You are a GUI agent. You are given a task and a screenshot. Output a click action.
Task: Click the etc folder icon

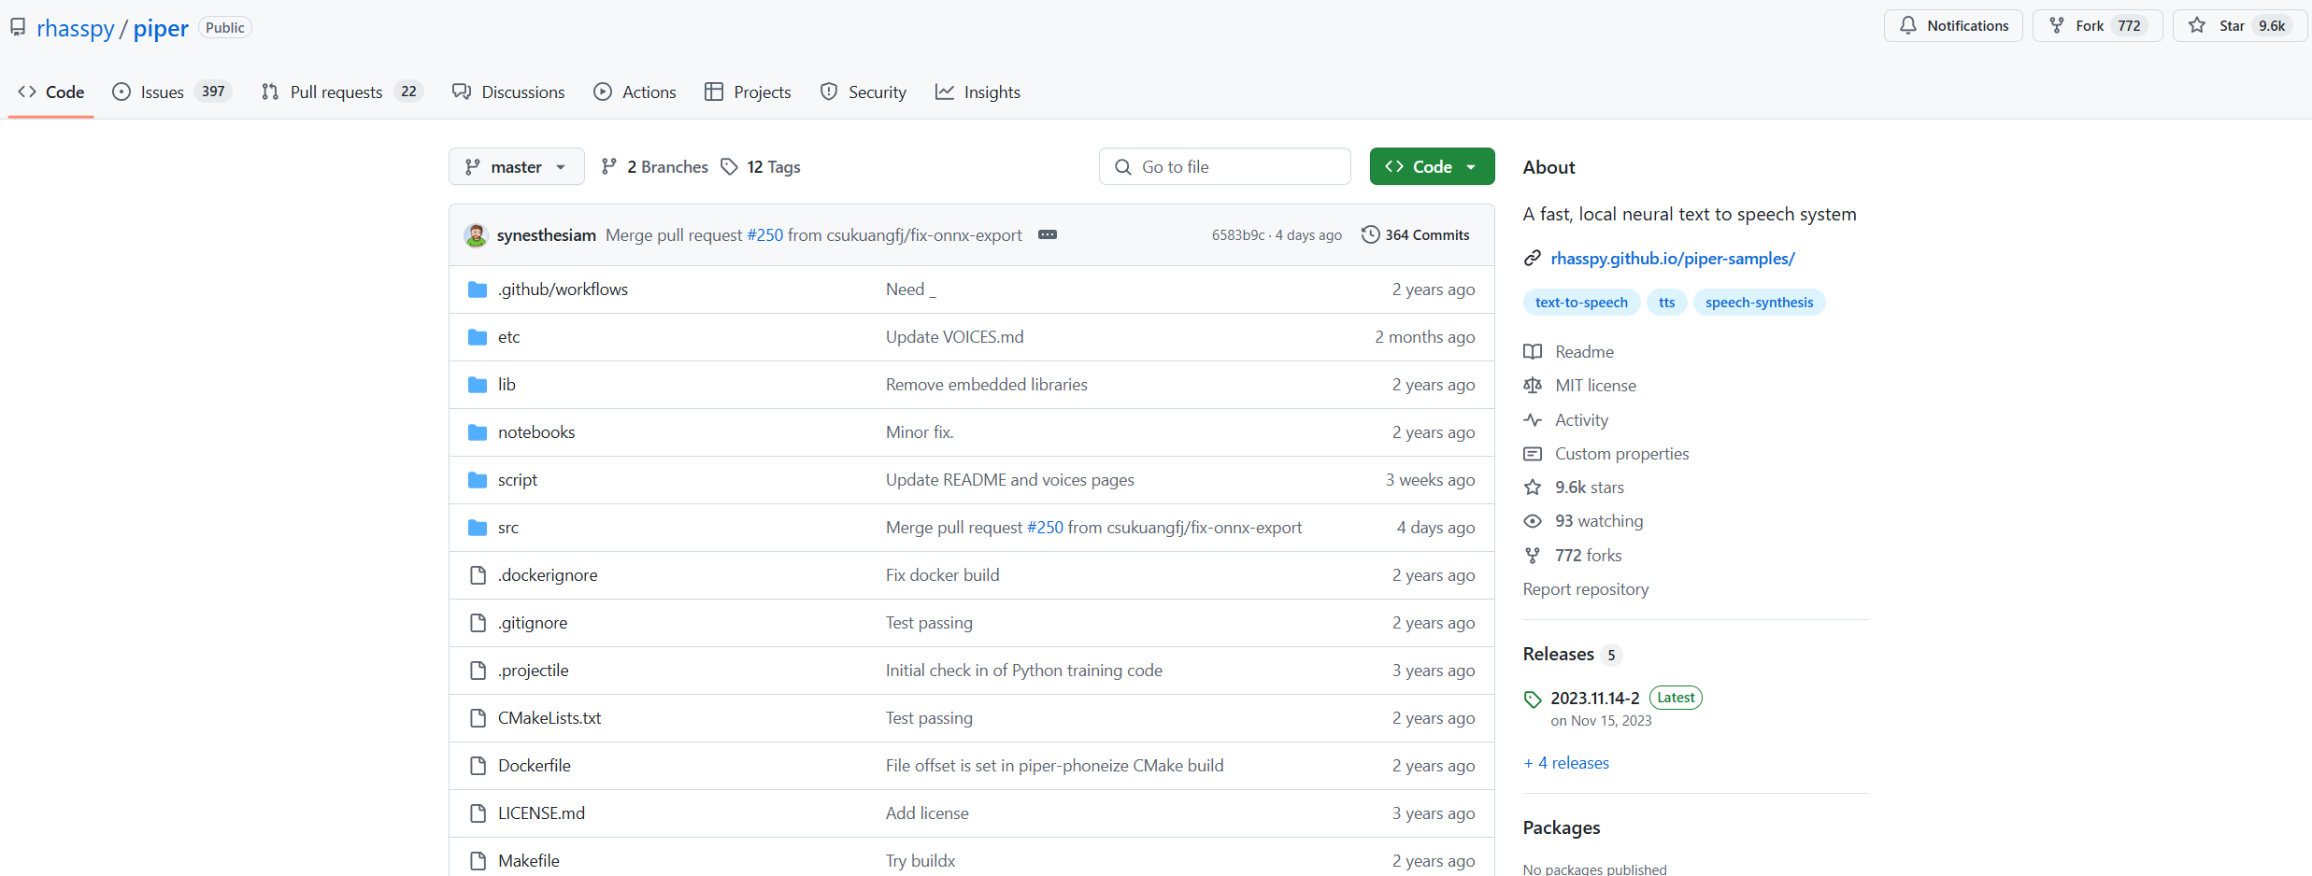pyautogui.click(x=478, y=337)
